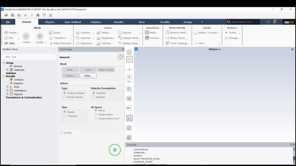Click the mesh Check icon in ribbon
The image size is (296, 166).
click(26, 36)
